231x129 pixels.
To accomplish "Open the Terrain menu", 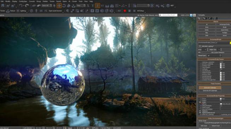I will click(x=52, y=1).
